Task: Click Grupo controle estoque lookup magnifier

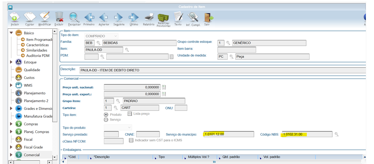Action: (228, 43)
